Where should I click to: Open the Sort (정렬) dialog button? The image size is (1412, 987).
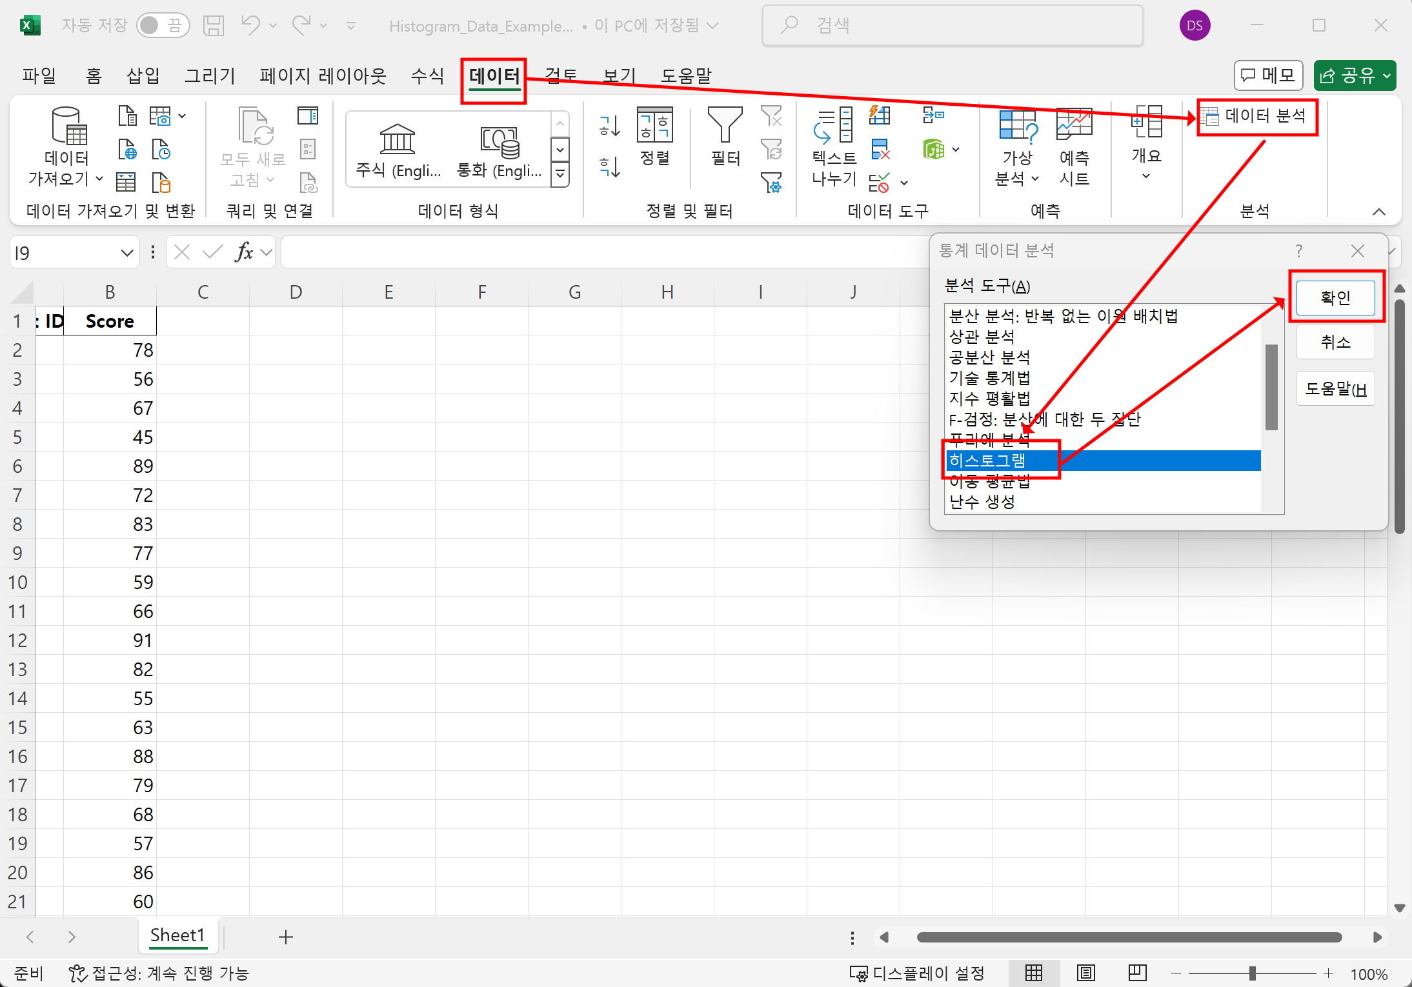[655, 137]
